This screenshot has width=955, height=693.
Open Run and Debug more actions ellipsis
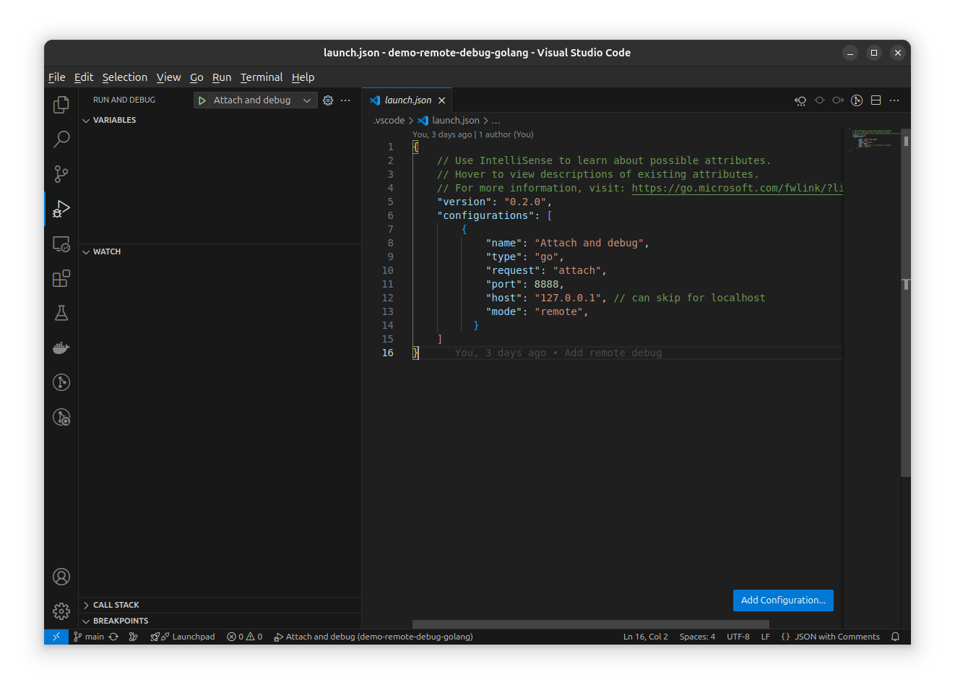[x=345, y=100]
